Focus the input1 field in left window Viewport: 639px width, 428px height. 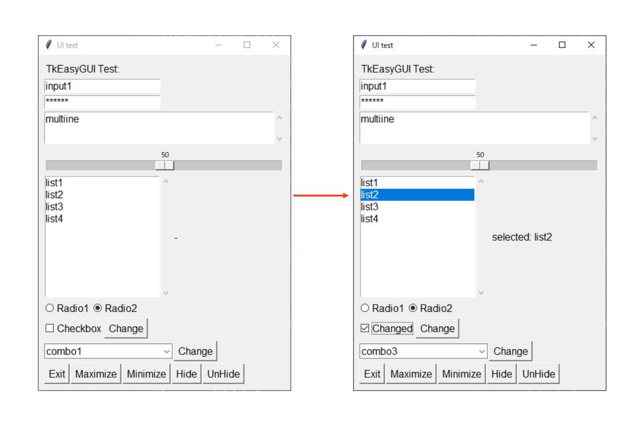pos(102,86)
